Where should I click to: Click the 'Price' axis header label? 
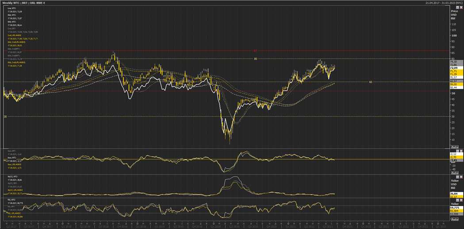coord(454,11)
